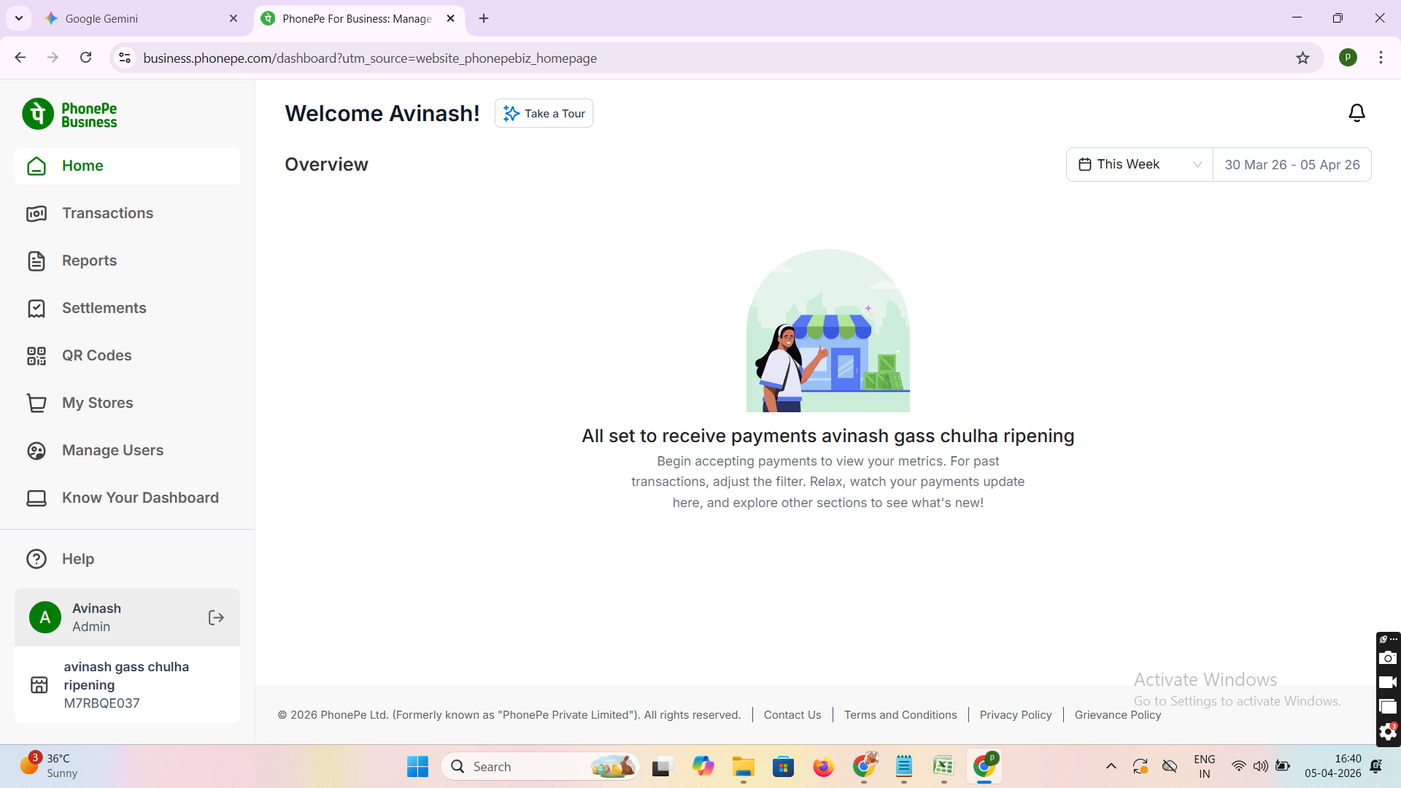Open the Chrome three-dot menu
Viewport: 1401px width, 788px height.
click(x=1381, y=58)
